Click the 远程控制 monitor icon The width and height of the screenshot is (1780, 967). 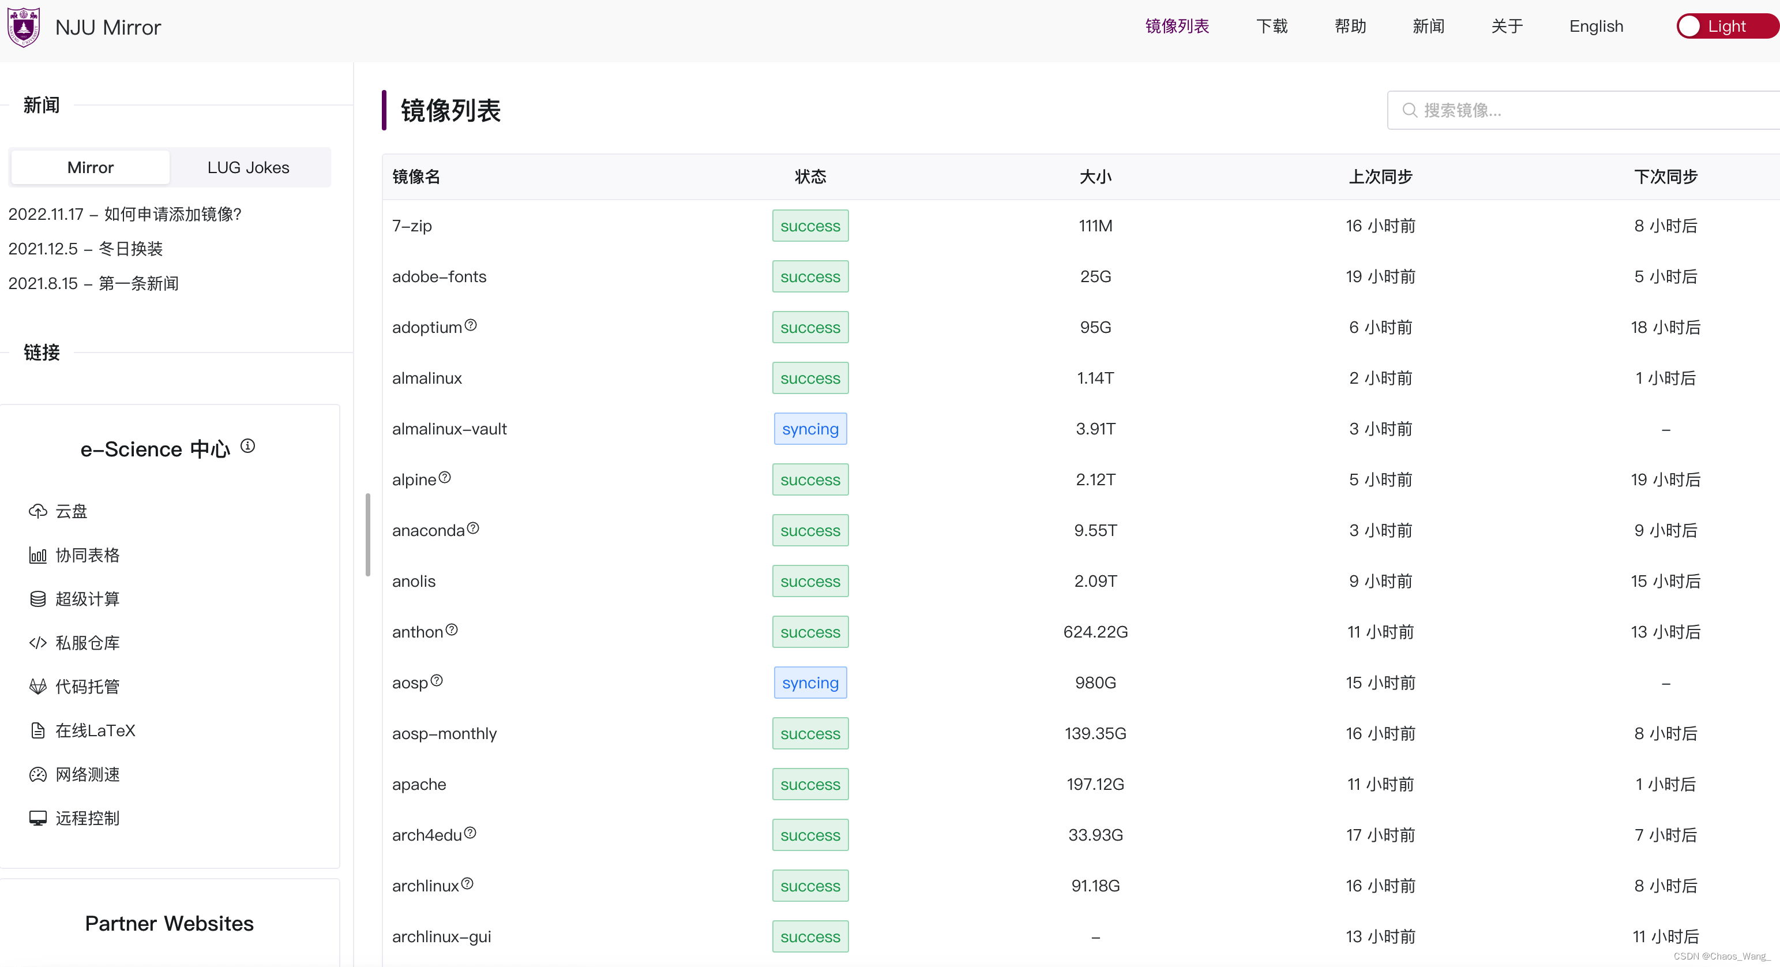coord(38,818)
